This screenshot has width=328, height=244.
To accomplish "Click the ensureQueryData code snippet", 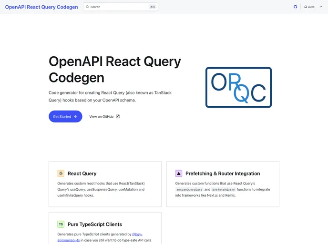I will pos(189,190).
